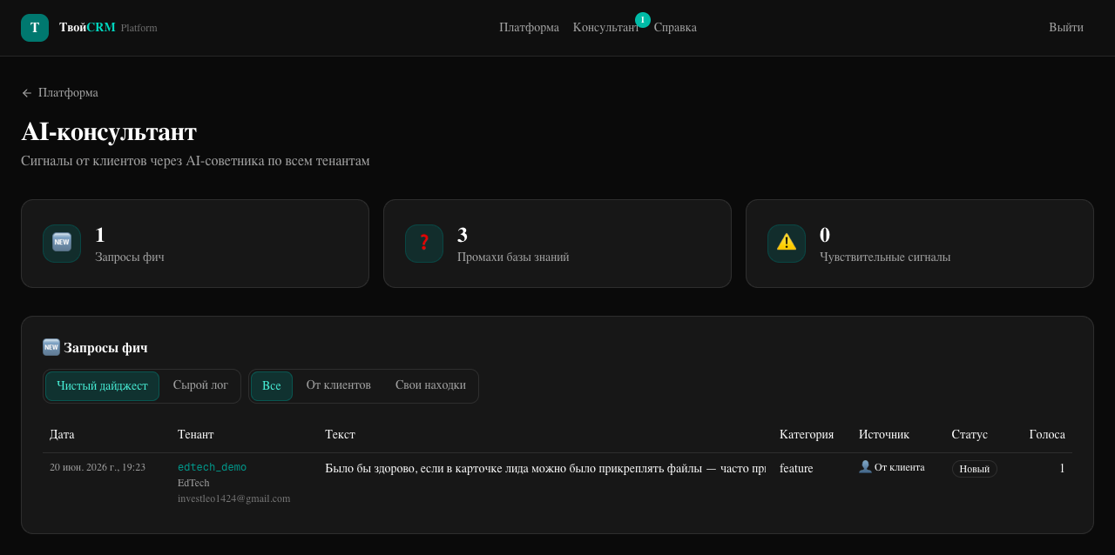The height and width of the screenshot is (555, 1115).
Task: Open the Запросы фич summary card
Action: coord(195,244)
